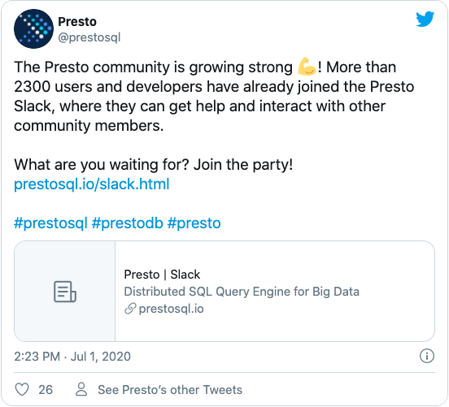Click the article document icon in link card
Viewport: 449px width, 407px height.
65,292
